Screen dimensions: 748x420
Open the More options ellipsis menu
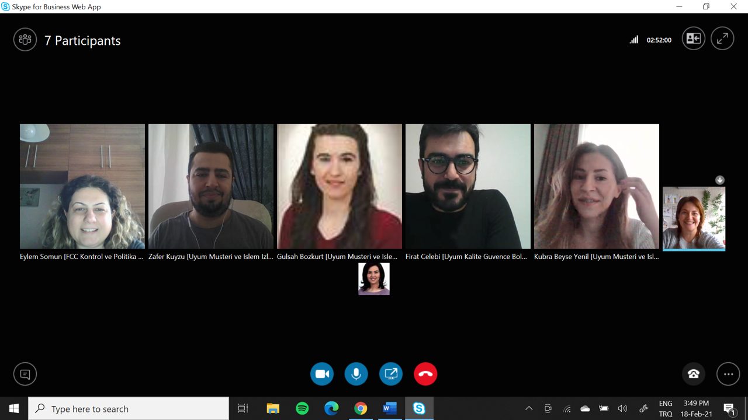[x=728, y=374]
